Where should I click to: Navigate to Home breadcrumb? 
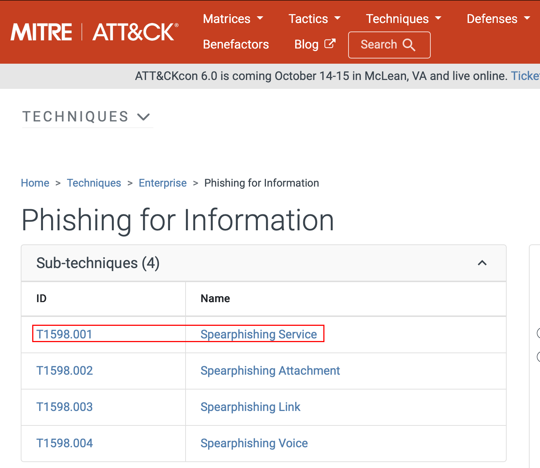point(35,183)
